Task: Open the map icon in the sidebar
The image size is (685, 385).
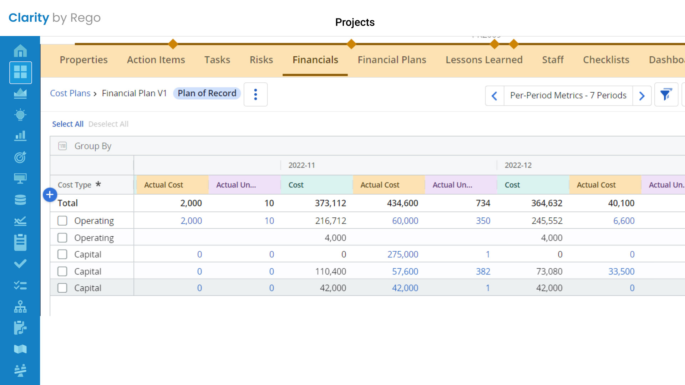Action: pos(20,349)
